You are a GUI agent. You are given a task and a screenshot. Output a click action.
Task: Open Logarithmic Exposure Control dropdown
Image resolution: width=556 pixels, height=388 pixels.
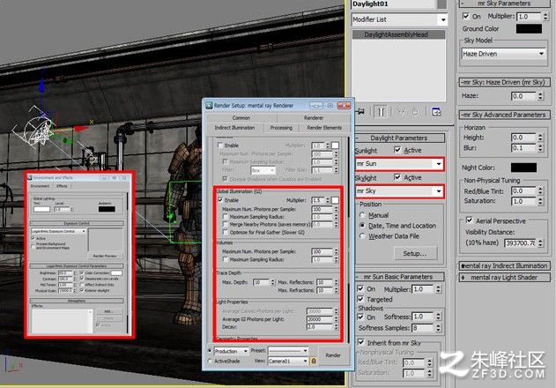pos(58,231)
